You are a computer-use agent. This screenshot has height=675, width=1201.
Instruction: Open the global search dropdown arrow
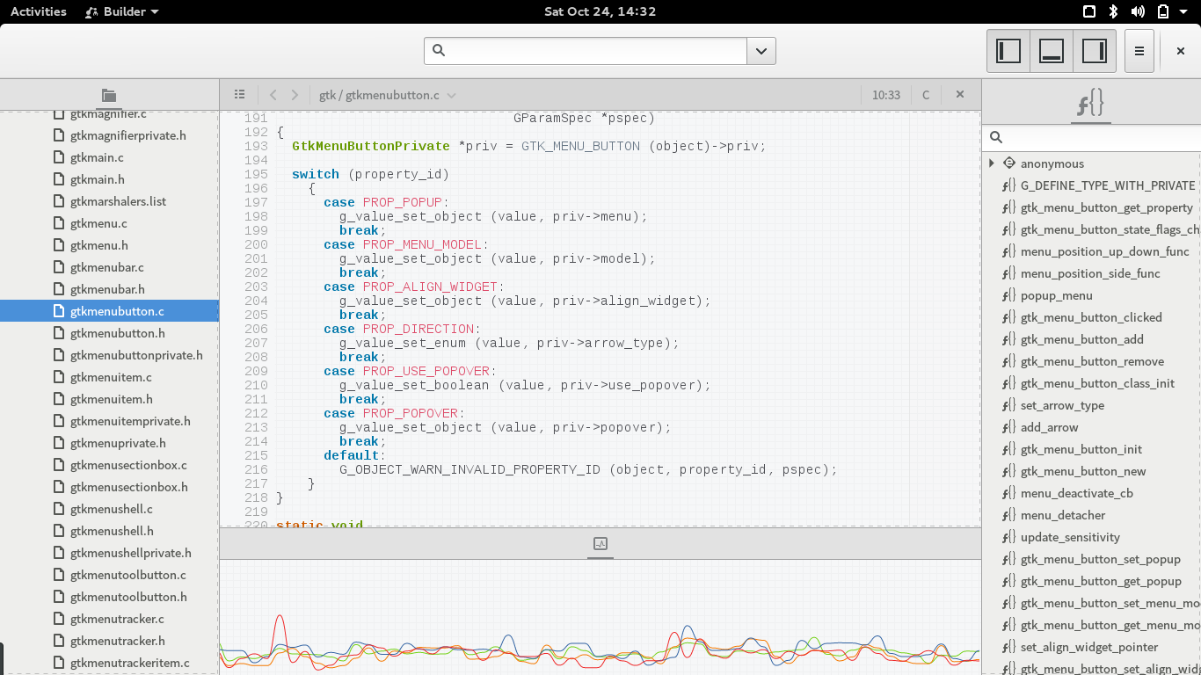pyautogui.click(x=761, y=51)
